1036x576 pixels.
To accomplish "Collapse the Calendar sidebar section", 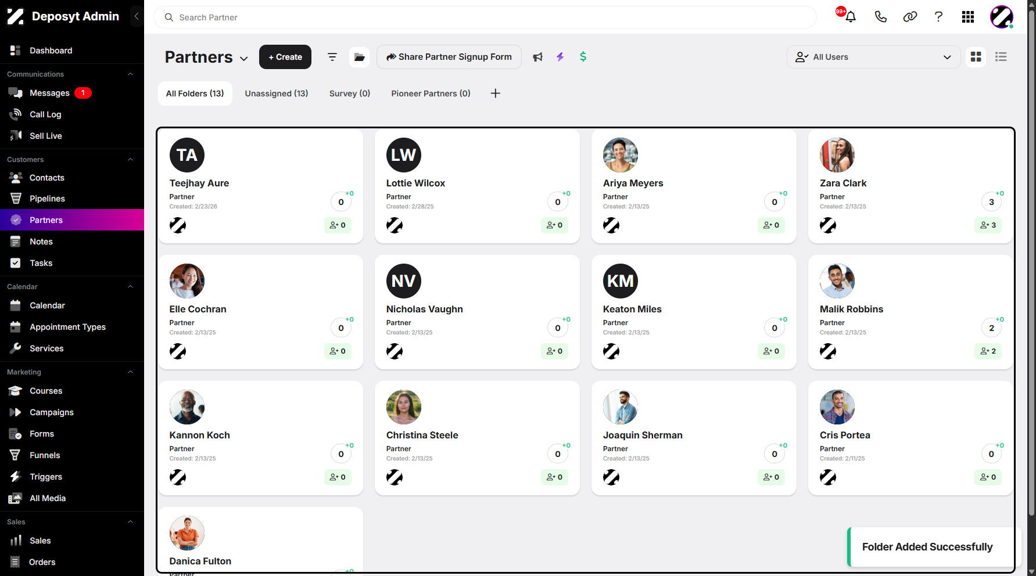I will [x=130, y=287].
